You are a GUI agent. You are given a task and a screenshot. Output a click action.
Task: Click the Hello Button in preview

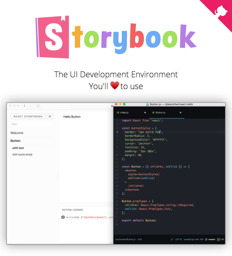tap(72, 117)
